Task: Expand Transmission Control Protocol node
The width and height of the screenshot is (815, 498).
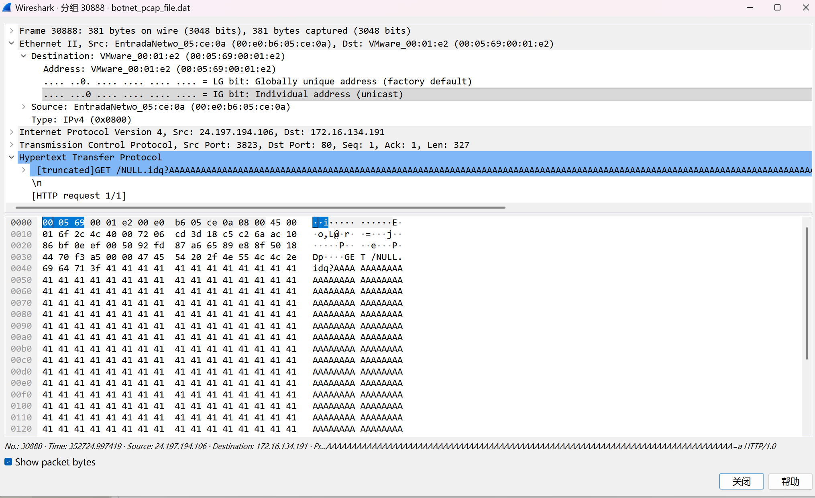Action: pos(12,145)
